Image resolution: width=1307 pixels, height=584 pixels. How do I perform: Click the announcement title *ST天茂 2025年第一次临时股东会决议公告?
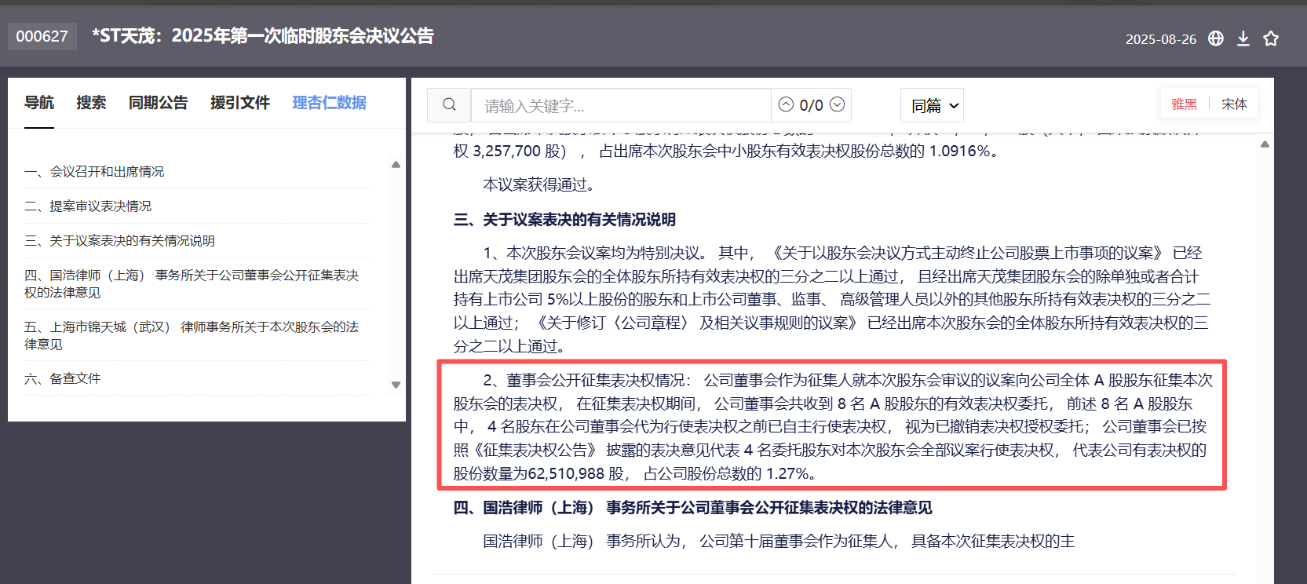pos(262,36)
